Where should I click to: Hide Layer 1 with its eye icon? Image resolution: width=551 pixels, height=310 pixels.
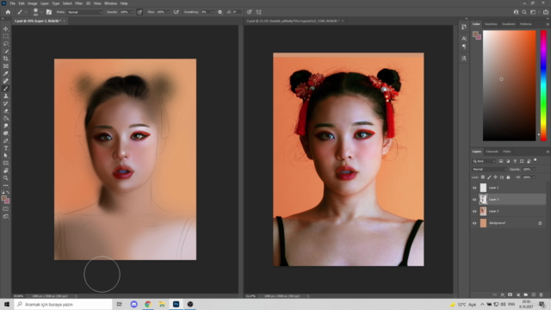474,188
